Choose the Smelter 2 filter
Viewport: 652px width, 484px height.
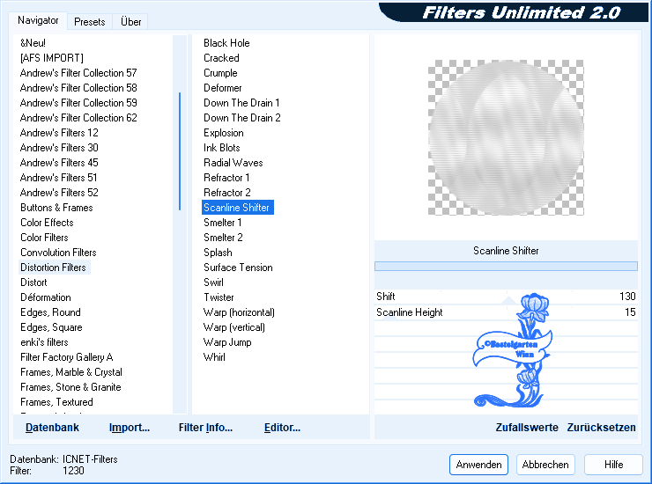coord(223,238)
